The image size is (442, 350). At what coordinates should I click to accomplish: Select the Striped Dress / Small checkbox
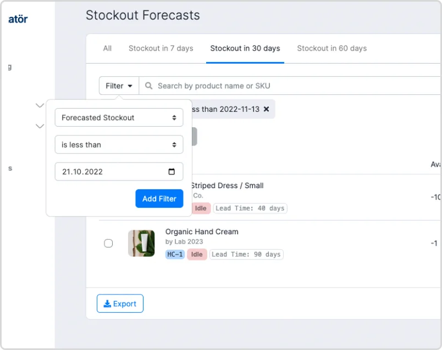click(x=108, y=196)
